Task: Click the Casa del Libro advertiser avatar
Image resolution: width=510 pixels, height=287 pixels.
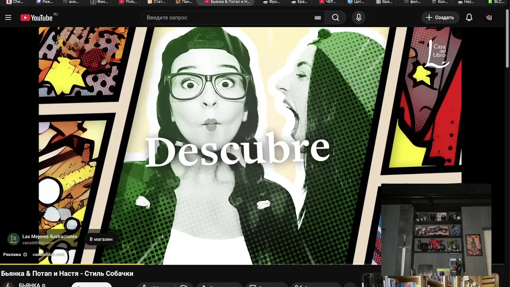Action: pos(14,239)
